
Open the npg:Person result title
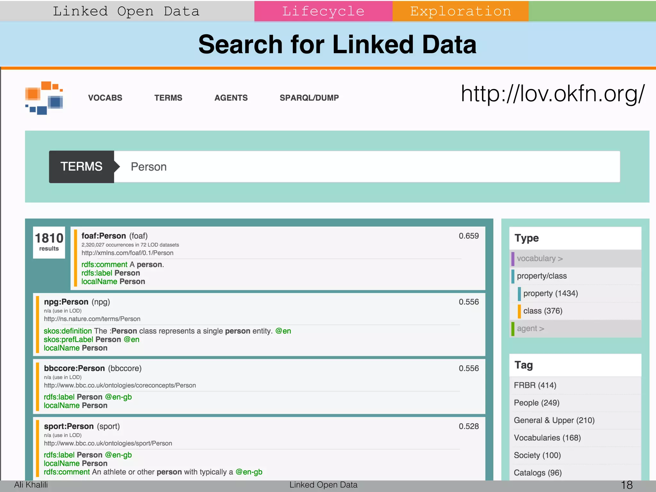(66, 302)
